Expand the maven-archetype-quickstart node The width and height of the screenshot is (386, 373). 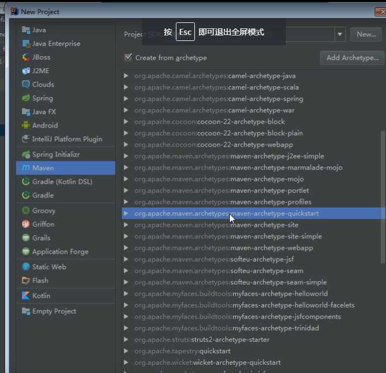click(126, 214)
